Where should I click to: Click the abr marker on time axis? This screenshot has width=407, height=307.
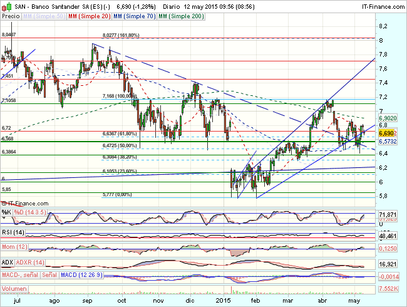click(322, 301)
